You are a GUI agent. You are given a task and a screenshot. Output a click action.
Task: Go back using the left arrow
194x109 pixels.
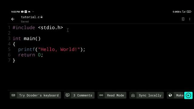13,19
